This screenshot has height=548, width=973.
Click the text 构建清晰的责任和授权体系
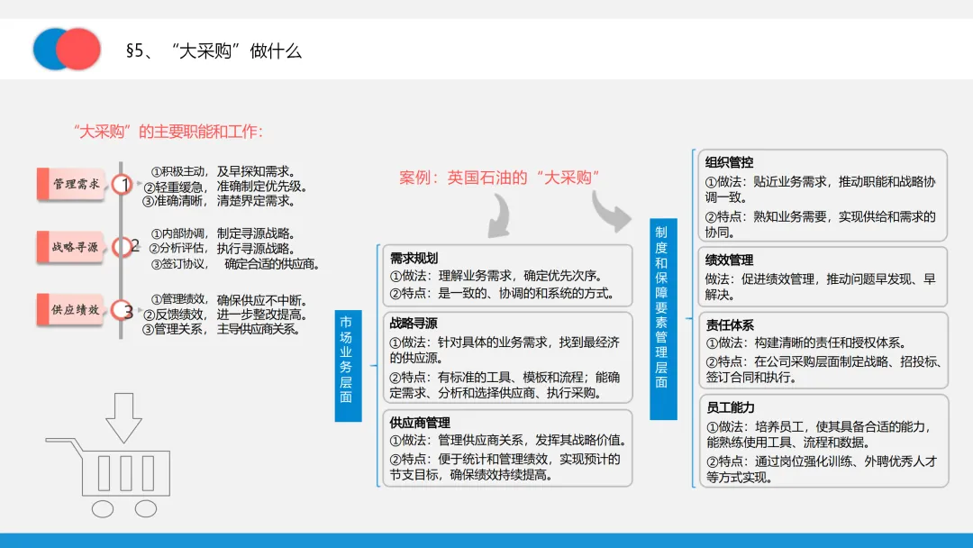pyautogui.click(x=832, y=343)
